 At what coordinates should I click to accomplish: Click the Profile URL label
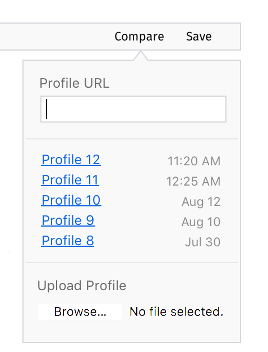(x=75, y=83)
